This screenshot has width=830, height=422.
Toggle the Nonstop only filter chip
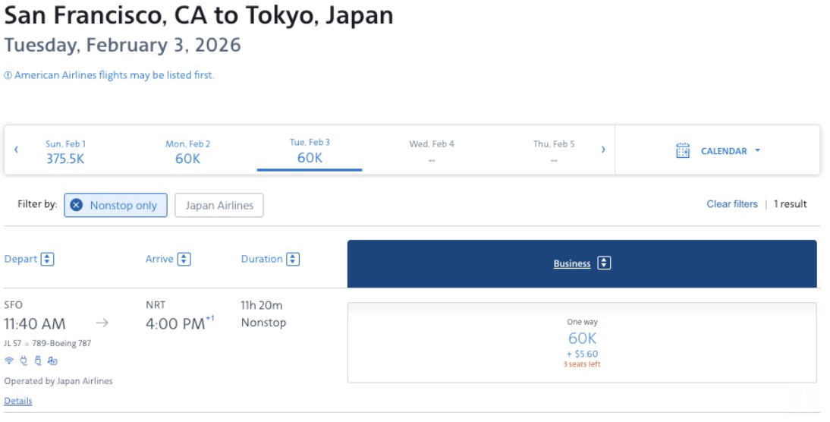(115, 205)
